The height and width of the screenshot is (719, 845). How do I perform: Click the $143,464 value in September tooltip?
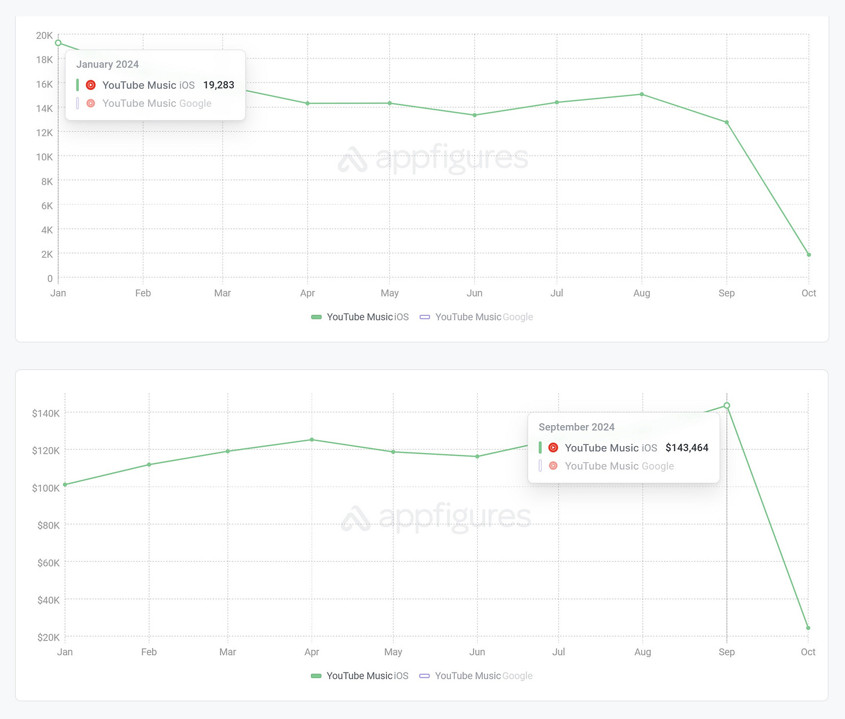tap(687, 448)
